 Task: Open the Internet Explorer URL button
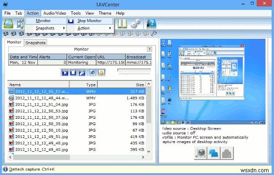pyautogui.click(x=93, y=72)
